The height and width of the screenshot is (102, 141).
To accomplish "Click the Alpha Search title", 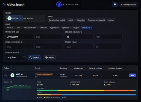I will coord(16,5).
